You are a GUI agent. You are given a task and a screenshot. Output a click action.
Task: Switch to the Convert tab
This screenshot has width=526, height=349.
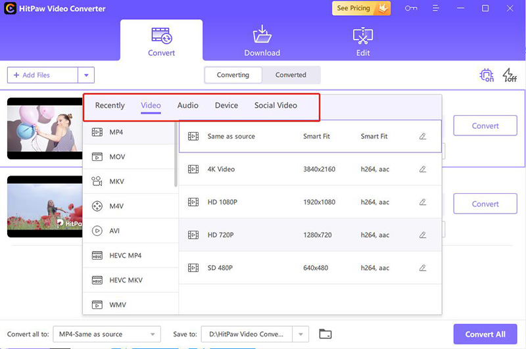coord(161,40)
